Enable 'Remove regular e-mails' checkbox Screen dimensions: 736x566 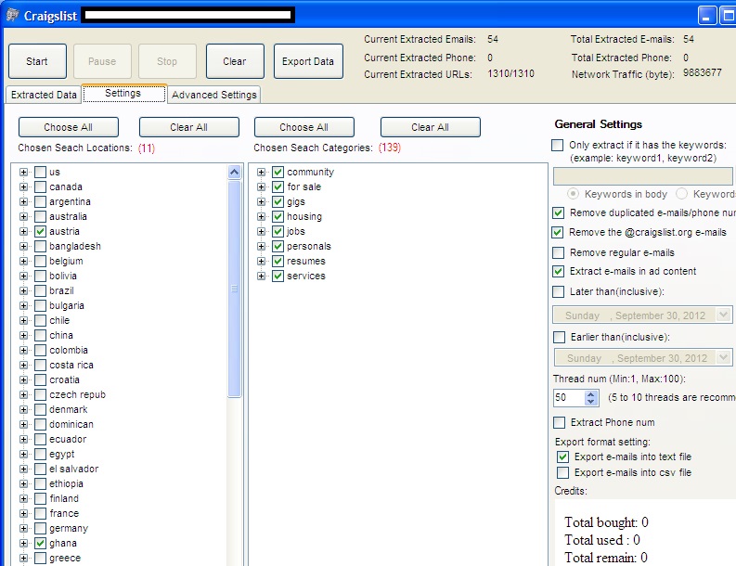pos(558,253)
